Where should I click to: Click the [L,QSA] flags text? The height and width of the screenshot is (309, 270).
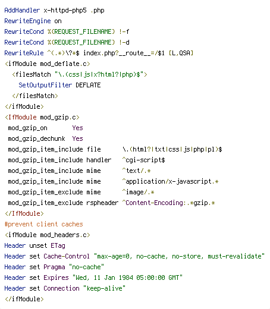[x=181, y=53]
